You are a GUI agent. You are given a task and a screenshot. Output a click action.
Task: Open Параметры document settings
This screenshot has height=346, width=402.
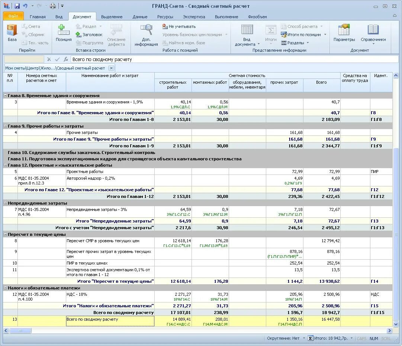coord(344,33)
